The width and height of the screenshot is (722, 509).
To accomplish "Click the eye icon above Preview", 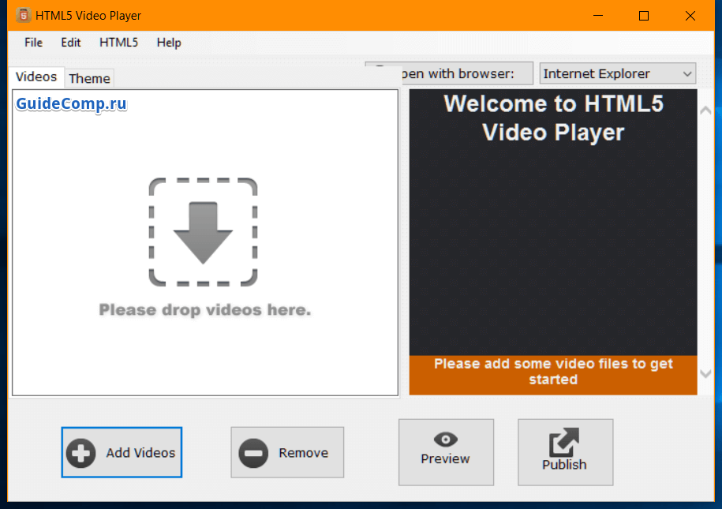I will 446,440.
